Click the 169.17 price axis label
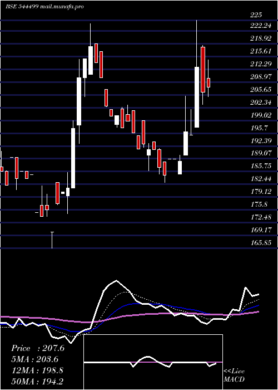The image size is (278, 390). point(260,230)
